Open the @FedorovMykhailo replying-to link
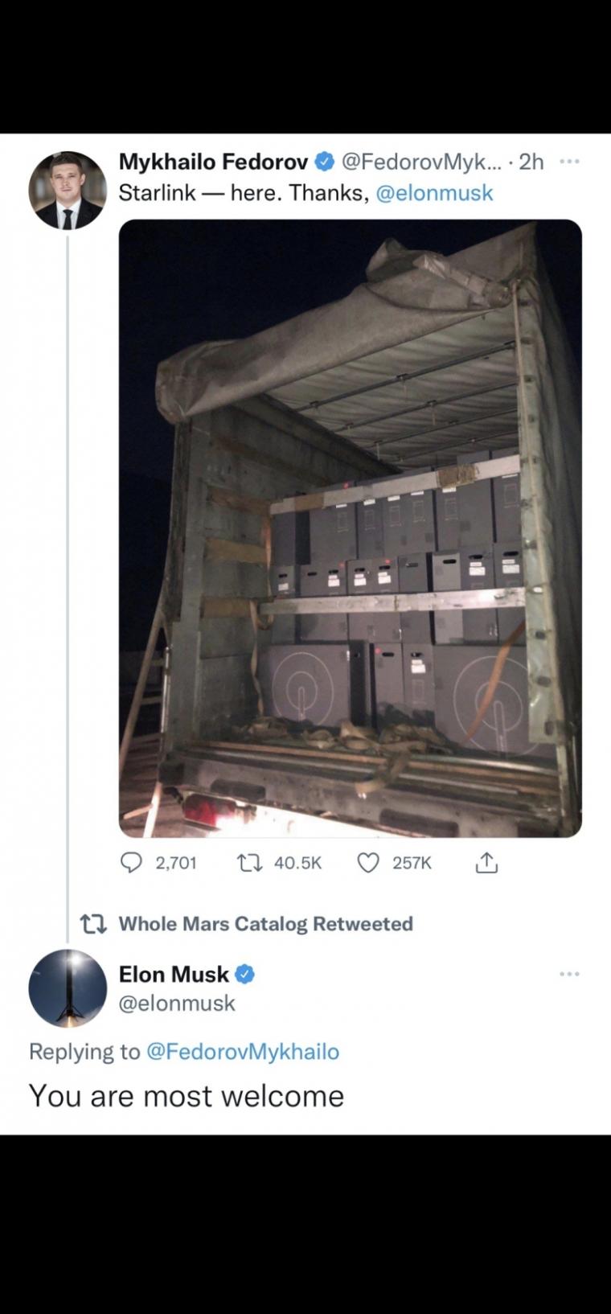The height and width of the screenshot is (1314, 611). click(242, 1051)
